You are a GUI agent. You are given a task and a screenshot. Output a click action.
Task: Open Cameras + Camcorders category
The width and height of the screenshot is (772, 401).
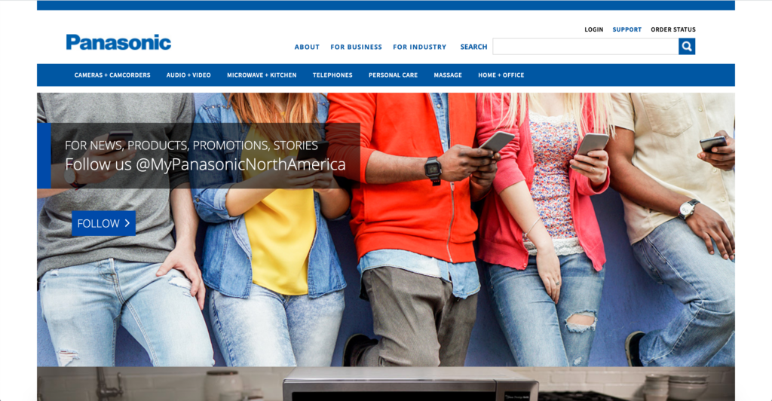pyautogui.click(x=112, y=75)
